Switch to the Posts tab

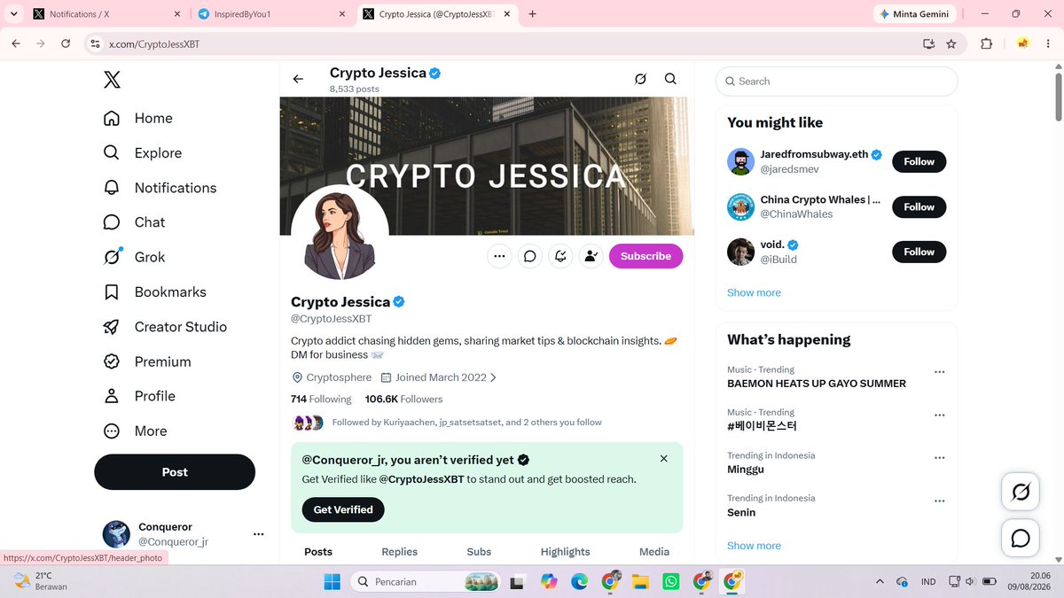pyautogui.click(x=318, y=552)
